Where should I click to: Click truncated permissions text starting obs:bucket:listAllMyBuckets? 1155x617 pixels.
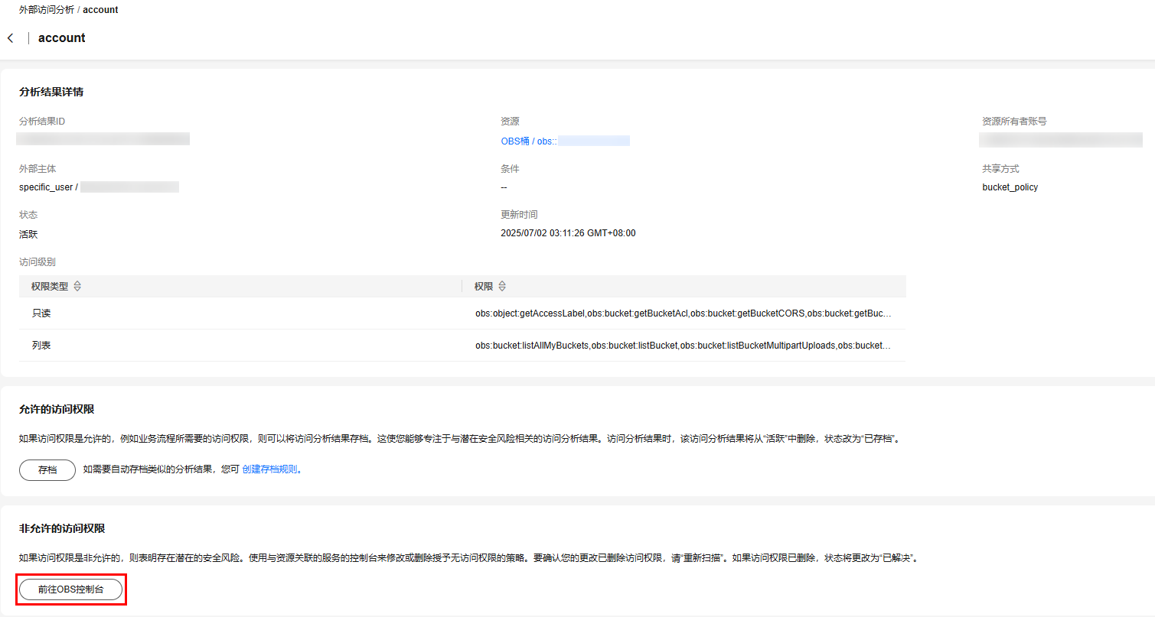[x=683, y=346]
